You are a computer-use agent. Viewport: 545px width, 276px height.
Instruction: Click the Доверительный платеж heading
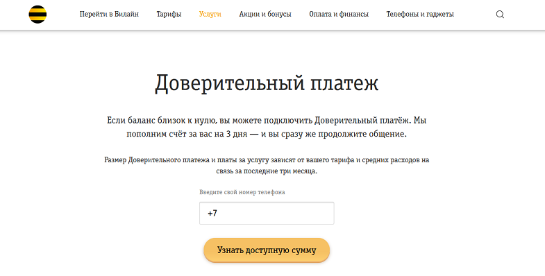267,83
